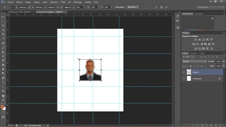Toggle the link between width and height
Image resolution: width=226 pixels, height=127 pixels.
click(x=58, y=7)
